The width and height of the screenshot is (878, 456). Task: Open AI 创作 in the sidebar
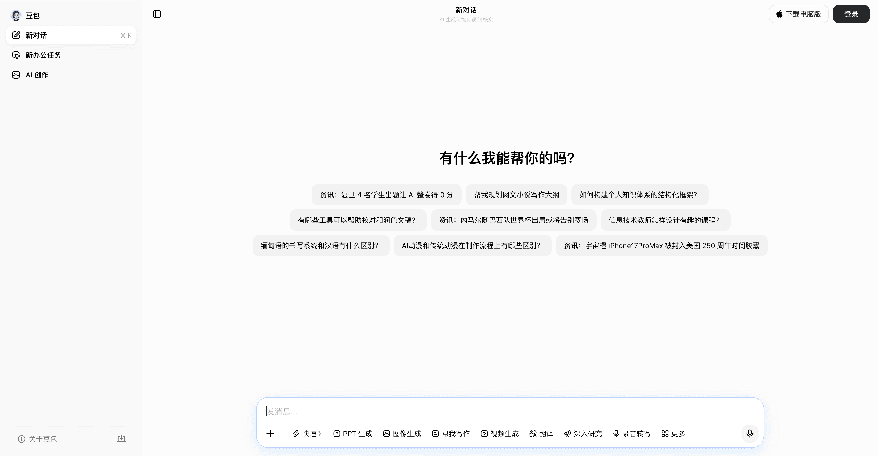(71, 75)
